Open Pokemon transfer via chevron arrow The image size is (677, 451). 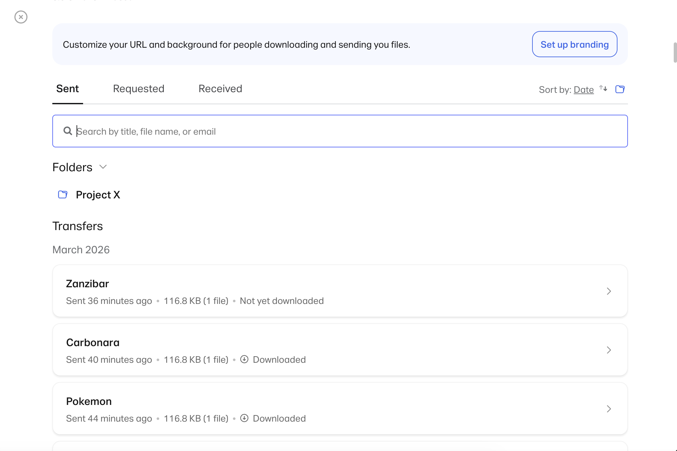point(609,409)
